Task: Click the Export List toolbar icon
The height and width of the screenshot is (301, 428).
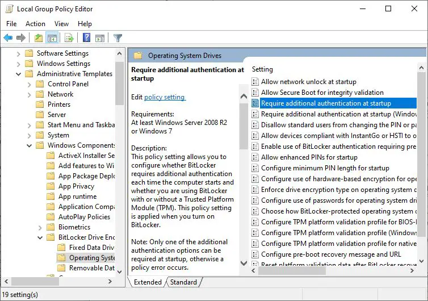Action: coord(69,37)
